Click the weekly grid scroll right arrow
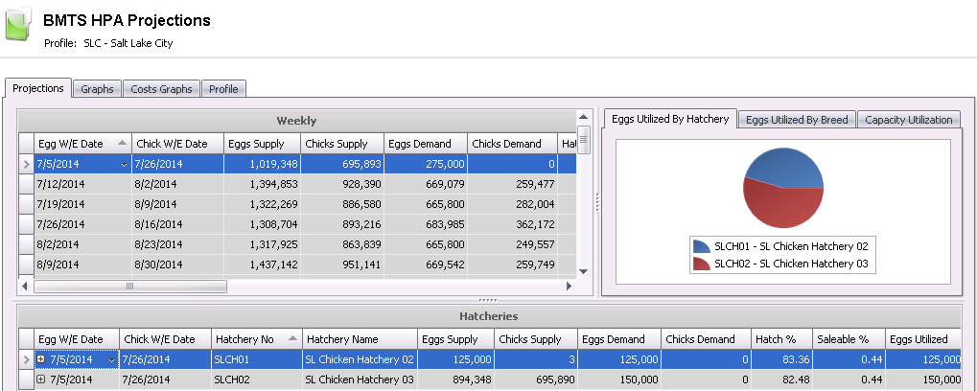Viewport: 977px width, 391px height. click(x=570, y=286)
